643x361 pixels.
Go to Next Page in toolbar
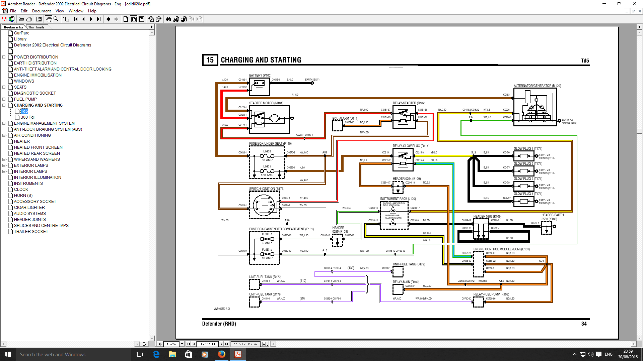tap(91, 19)
